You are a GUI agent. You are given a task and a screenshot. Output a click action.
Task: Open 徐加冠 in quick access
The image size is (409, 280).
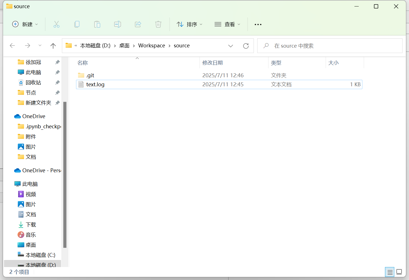click(x=33, y=62)
